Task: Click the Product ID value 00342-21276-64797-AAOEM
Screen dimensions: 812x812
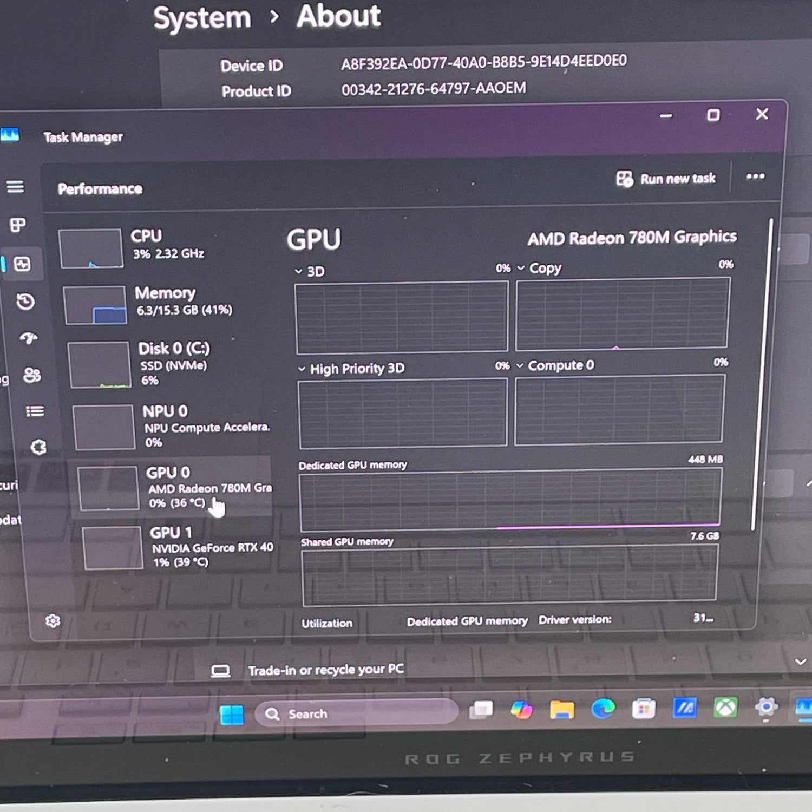Action: (x=434, y=88)
